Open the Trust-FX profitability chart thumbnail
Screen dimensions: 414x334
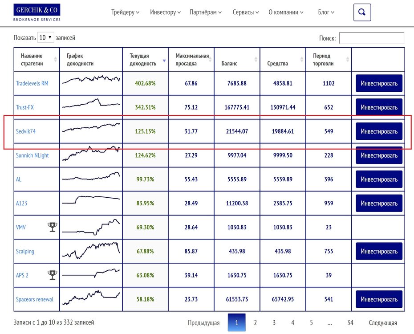[x=91, y=103]
